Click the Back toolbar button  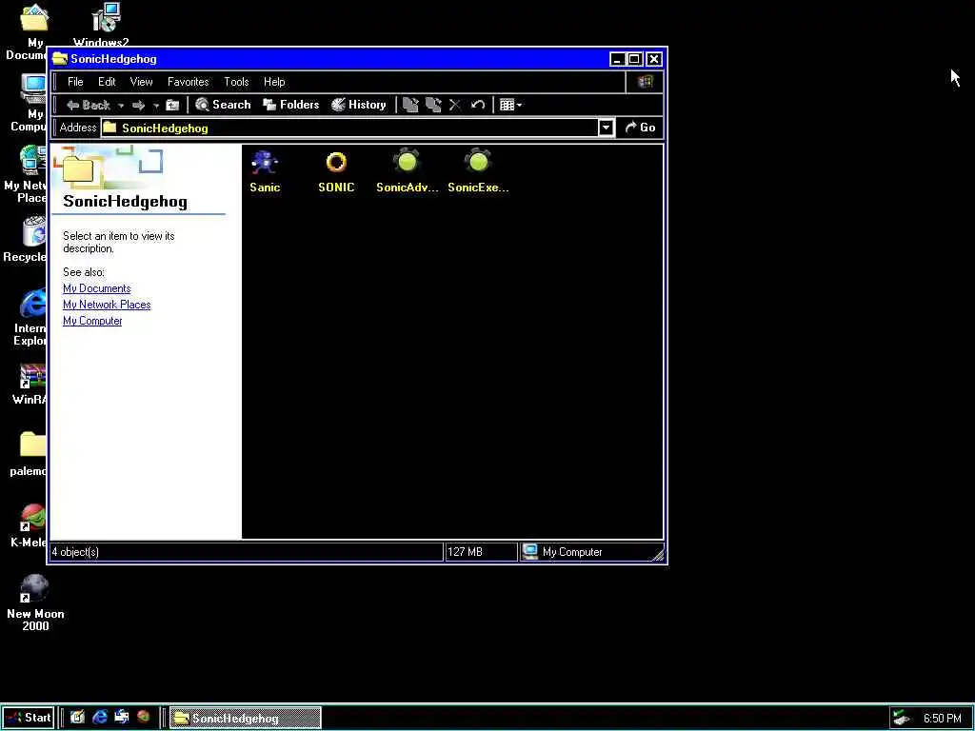point(89,105)
